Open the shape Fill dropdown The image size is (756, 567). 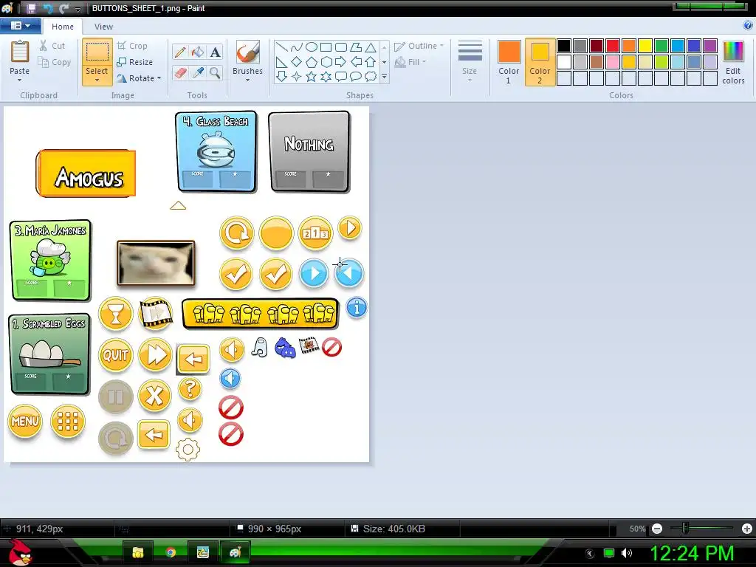[x=410, y=62]
